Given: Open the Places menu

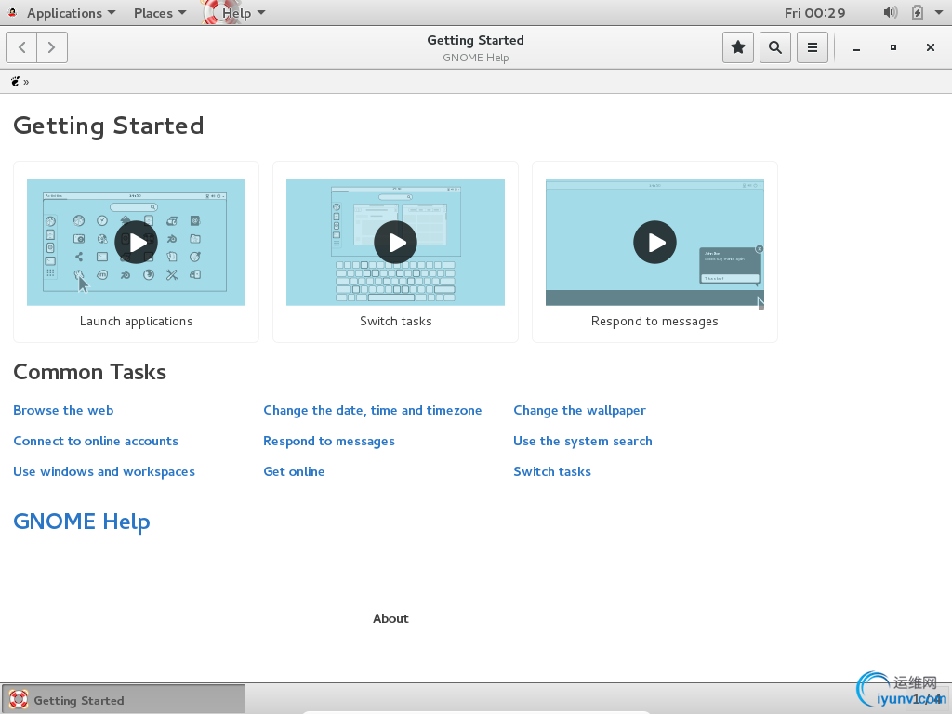Looking at the screenshot, I should (160, 13).
